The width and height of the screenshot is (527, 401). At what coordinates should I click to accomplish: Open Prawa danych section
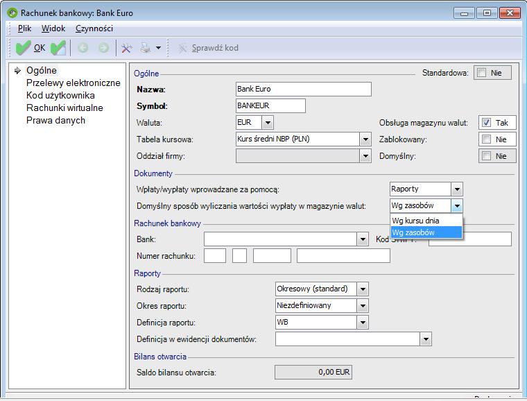pyautogui.click(x=55, y=120)
